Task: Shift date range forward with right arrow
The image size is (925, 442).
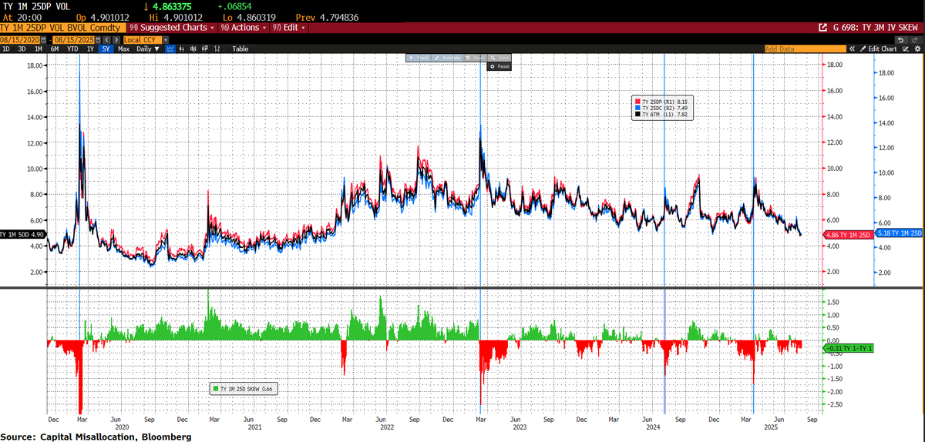Action: (x=116, y=40)
